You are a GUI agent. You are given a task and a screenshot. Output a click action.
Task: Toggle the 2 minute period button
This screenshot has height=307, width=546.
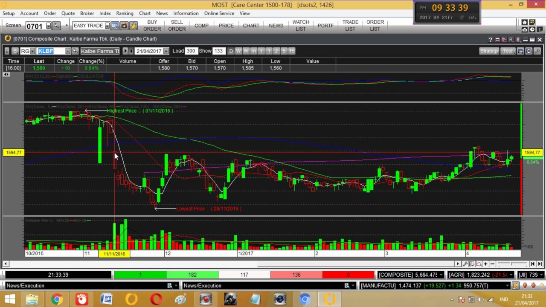tap(276, 51)
